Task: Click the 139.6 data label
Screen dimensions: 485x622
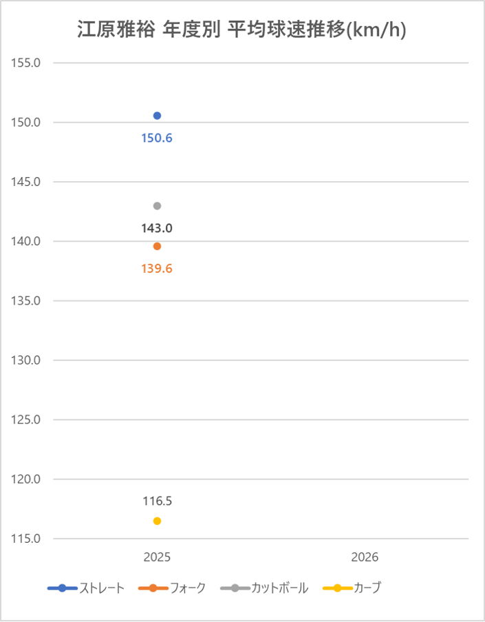Action: click(x=157, y=269)
